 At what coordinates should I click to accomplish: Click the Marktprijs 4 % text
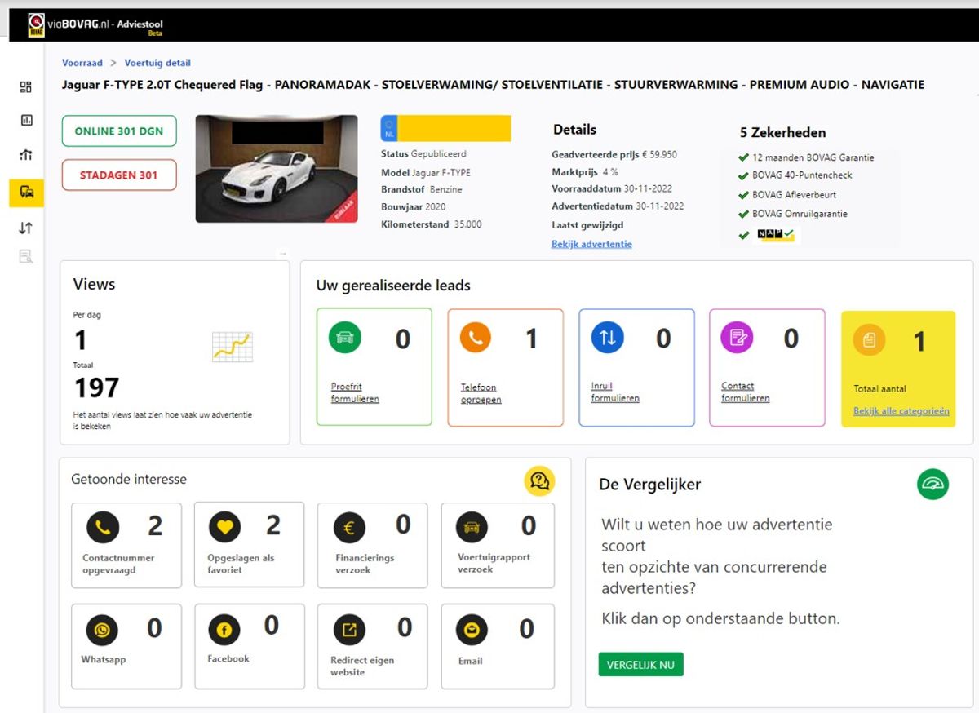585,172
